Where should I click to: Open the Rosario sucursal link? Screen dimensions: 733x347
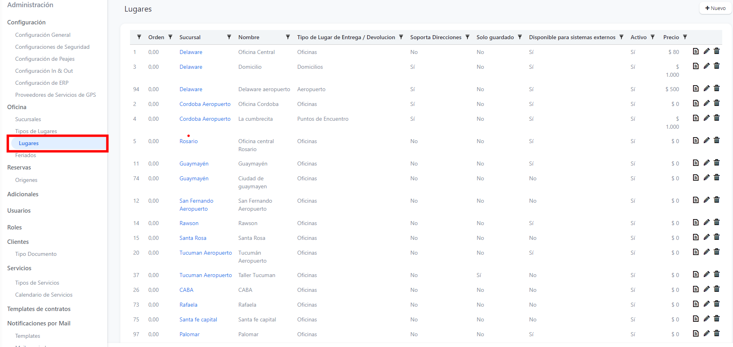coord(188,141)
